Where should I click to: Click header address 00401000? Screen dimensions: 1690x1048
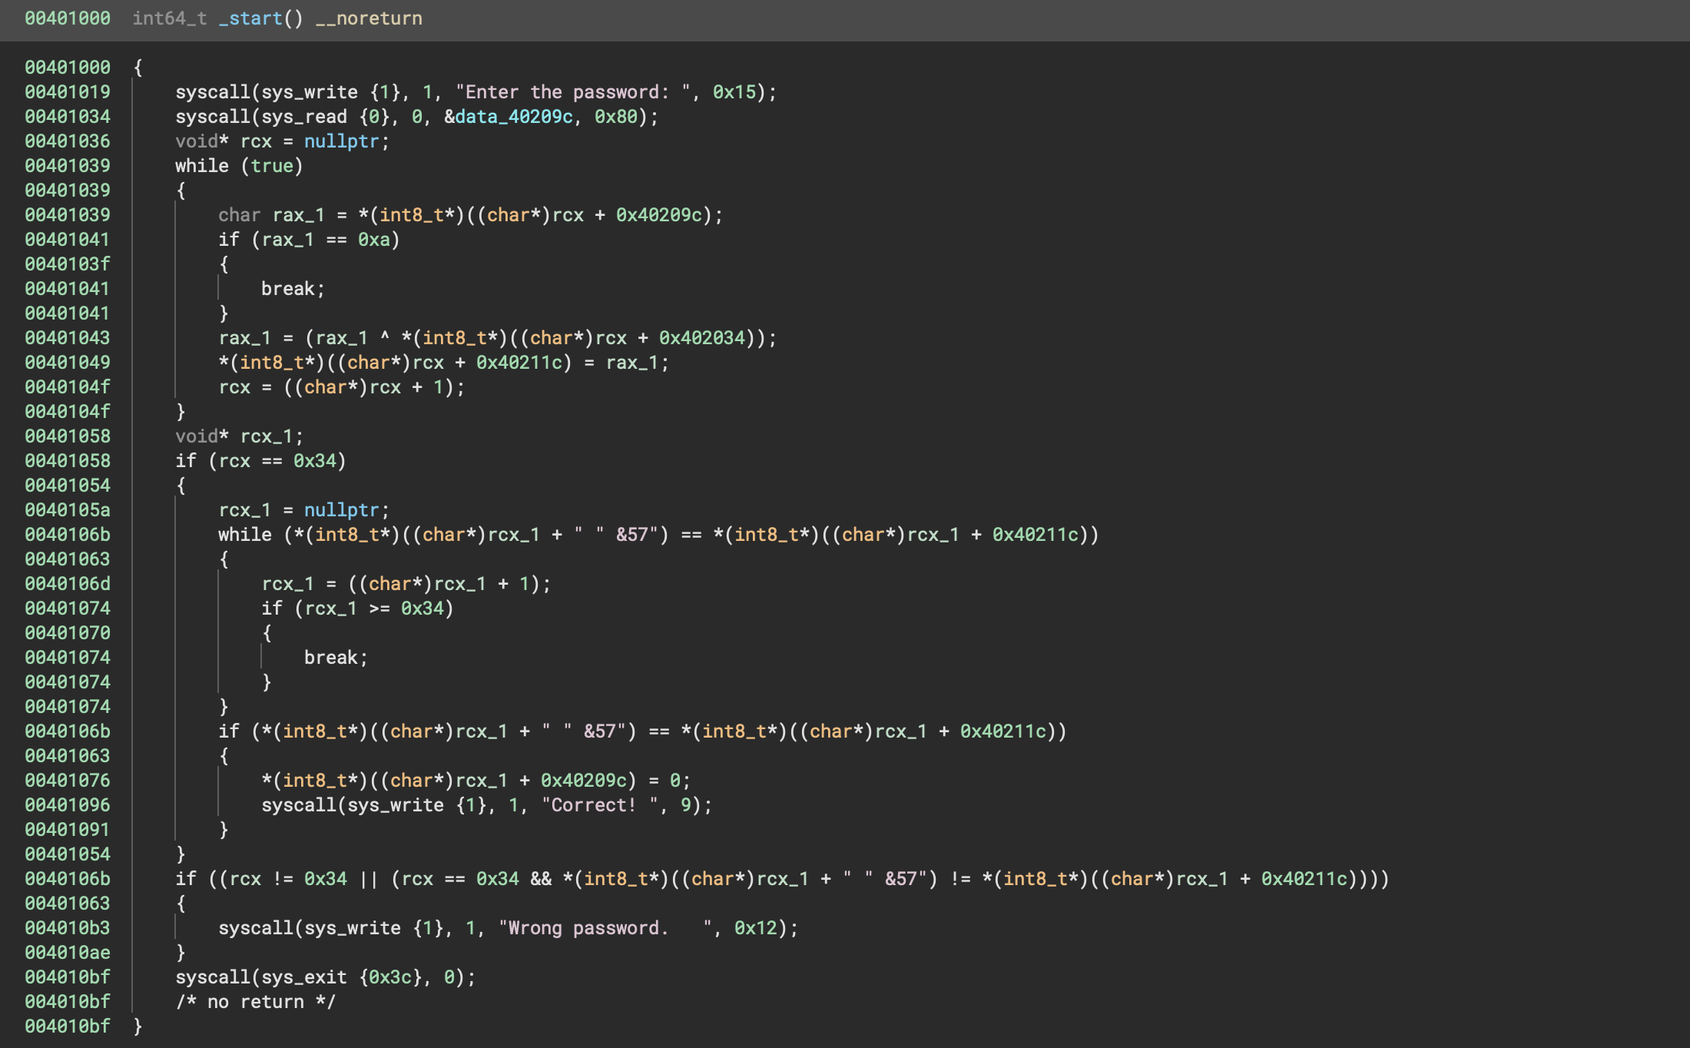coord(68,18)
